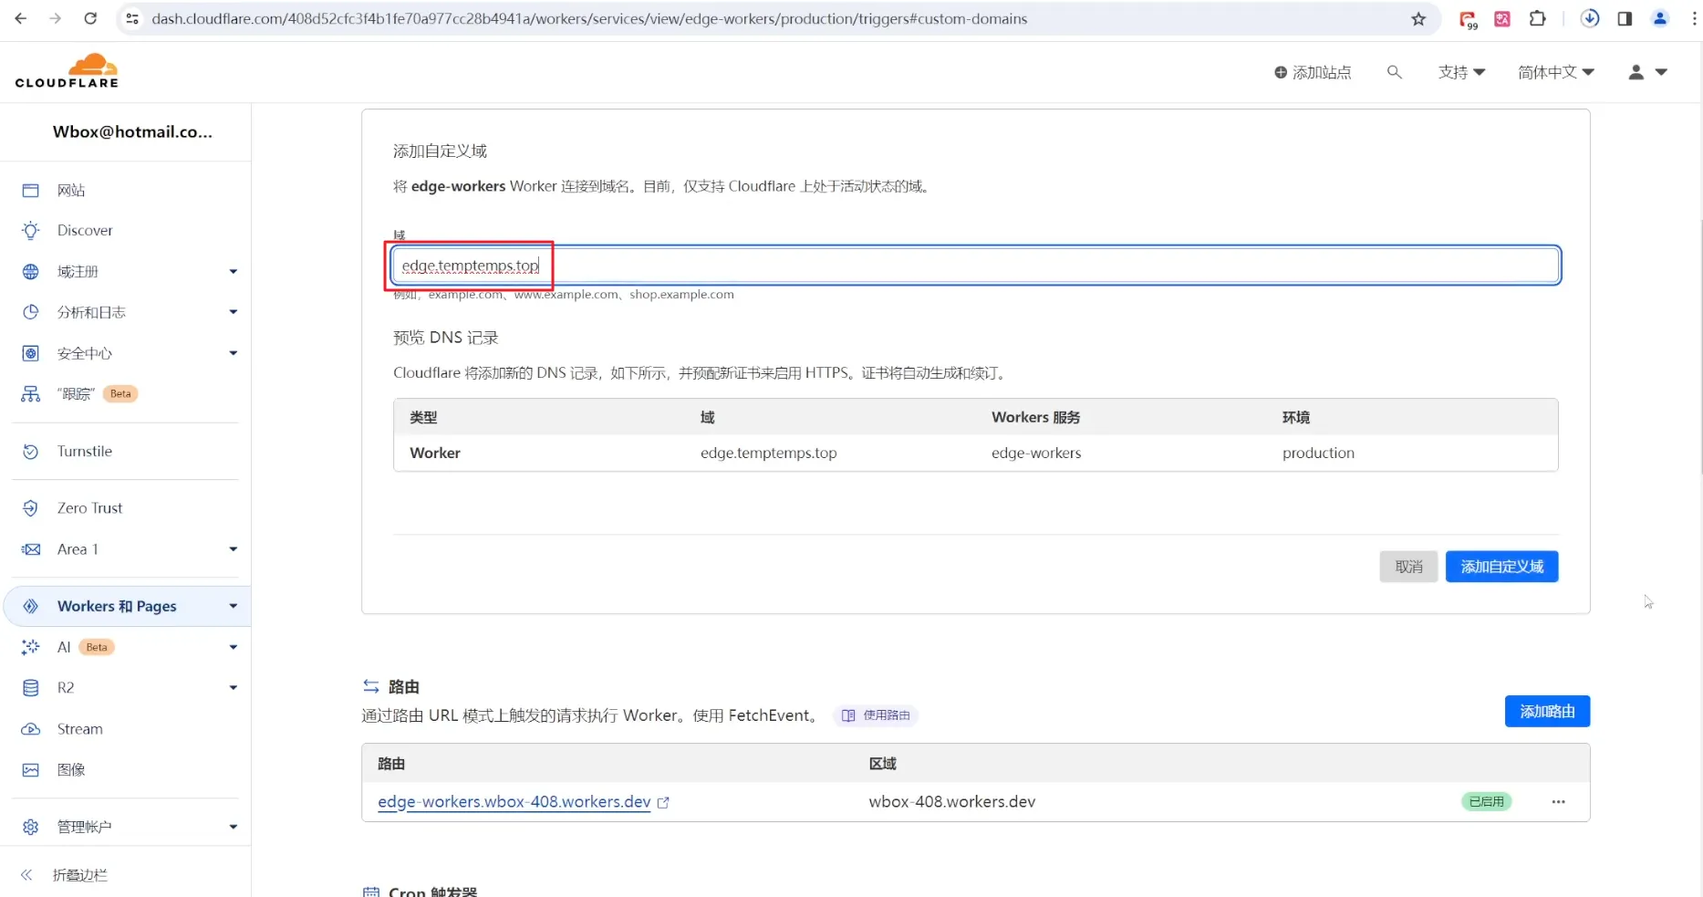Open the browser extensions puzzle icon
1703x897 pixels.
coord(1538,18)
